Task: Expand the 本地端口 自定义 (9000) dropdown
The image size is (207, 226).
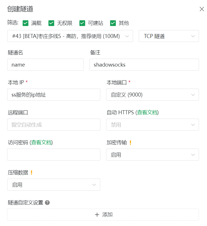Action: [x=153, y=95]
